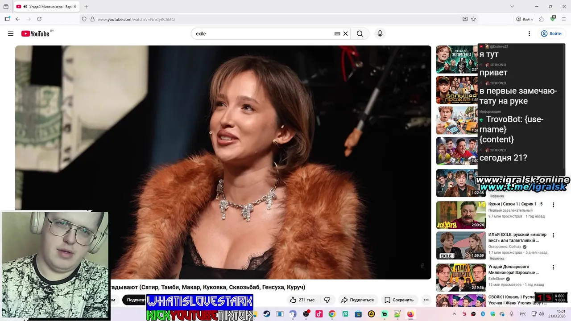This screenshot has width=571, height=321.
Task: Open the tracking protection shield icon
Action: [x=84, y=19]
